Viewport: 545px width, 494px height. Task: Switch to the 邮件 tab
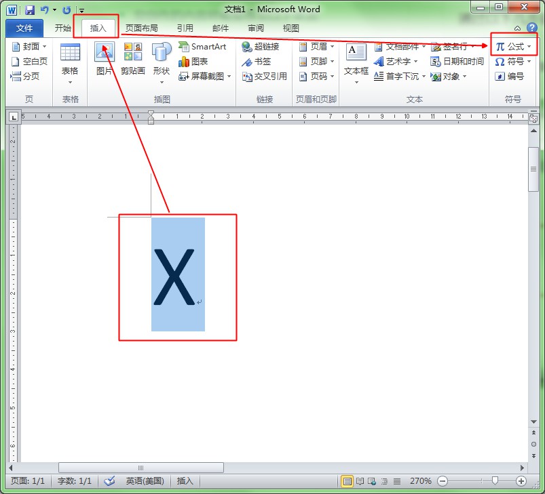click(x=221, y=28)
